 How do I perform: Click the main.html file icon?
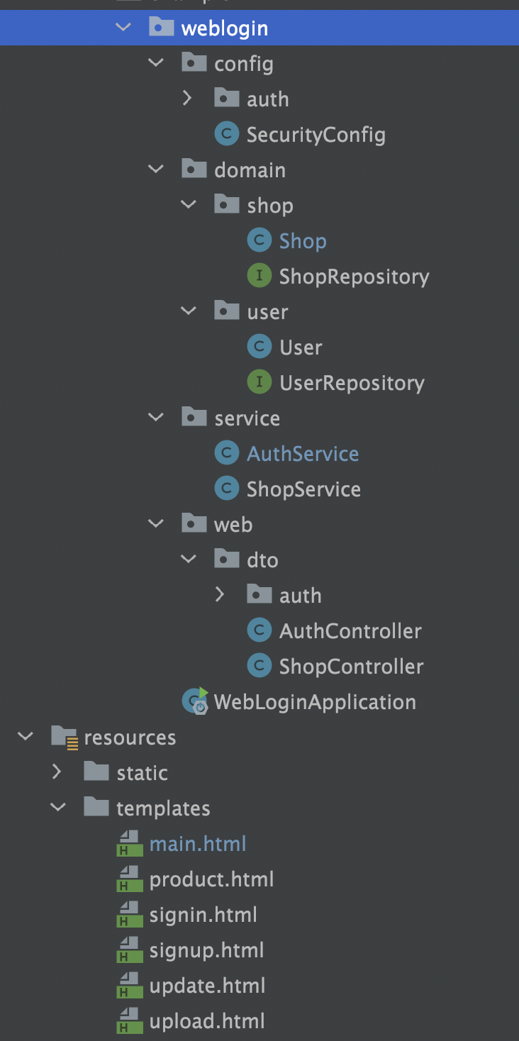pos(128,844)
